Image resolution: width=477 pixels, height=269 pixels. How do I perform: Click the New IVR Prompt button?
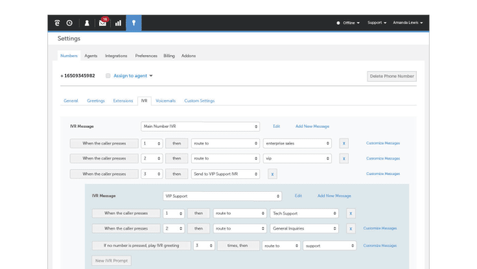tap(111, 261)
